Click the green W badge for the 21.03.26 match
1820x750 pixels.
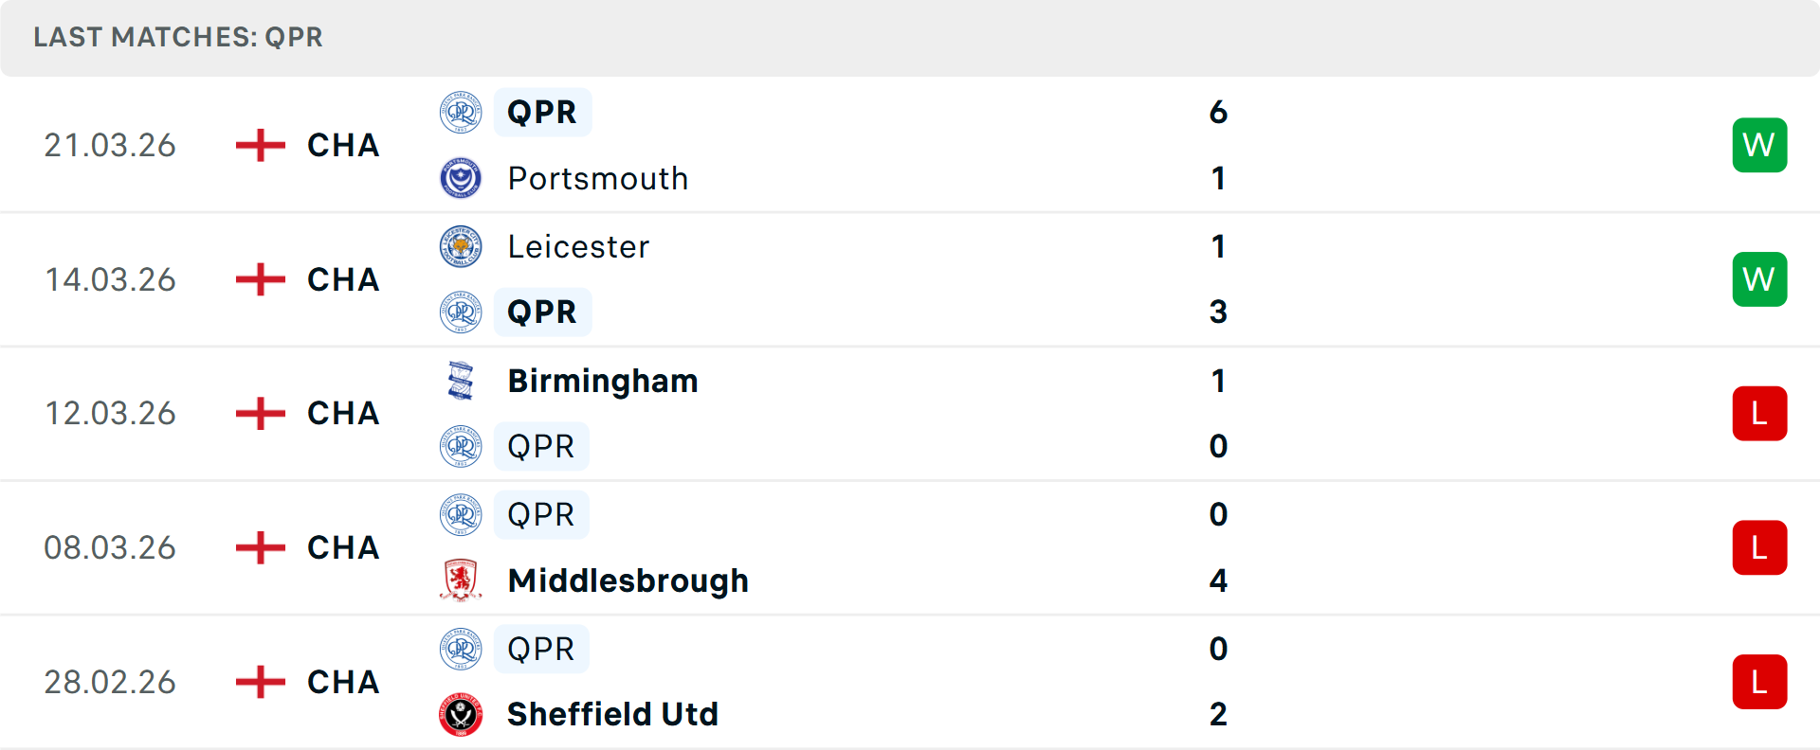tap(1759, 145)
